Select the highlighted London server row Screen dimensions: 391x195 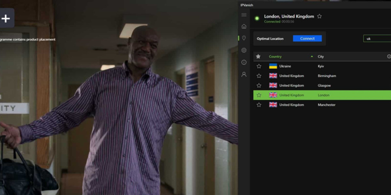324,95
